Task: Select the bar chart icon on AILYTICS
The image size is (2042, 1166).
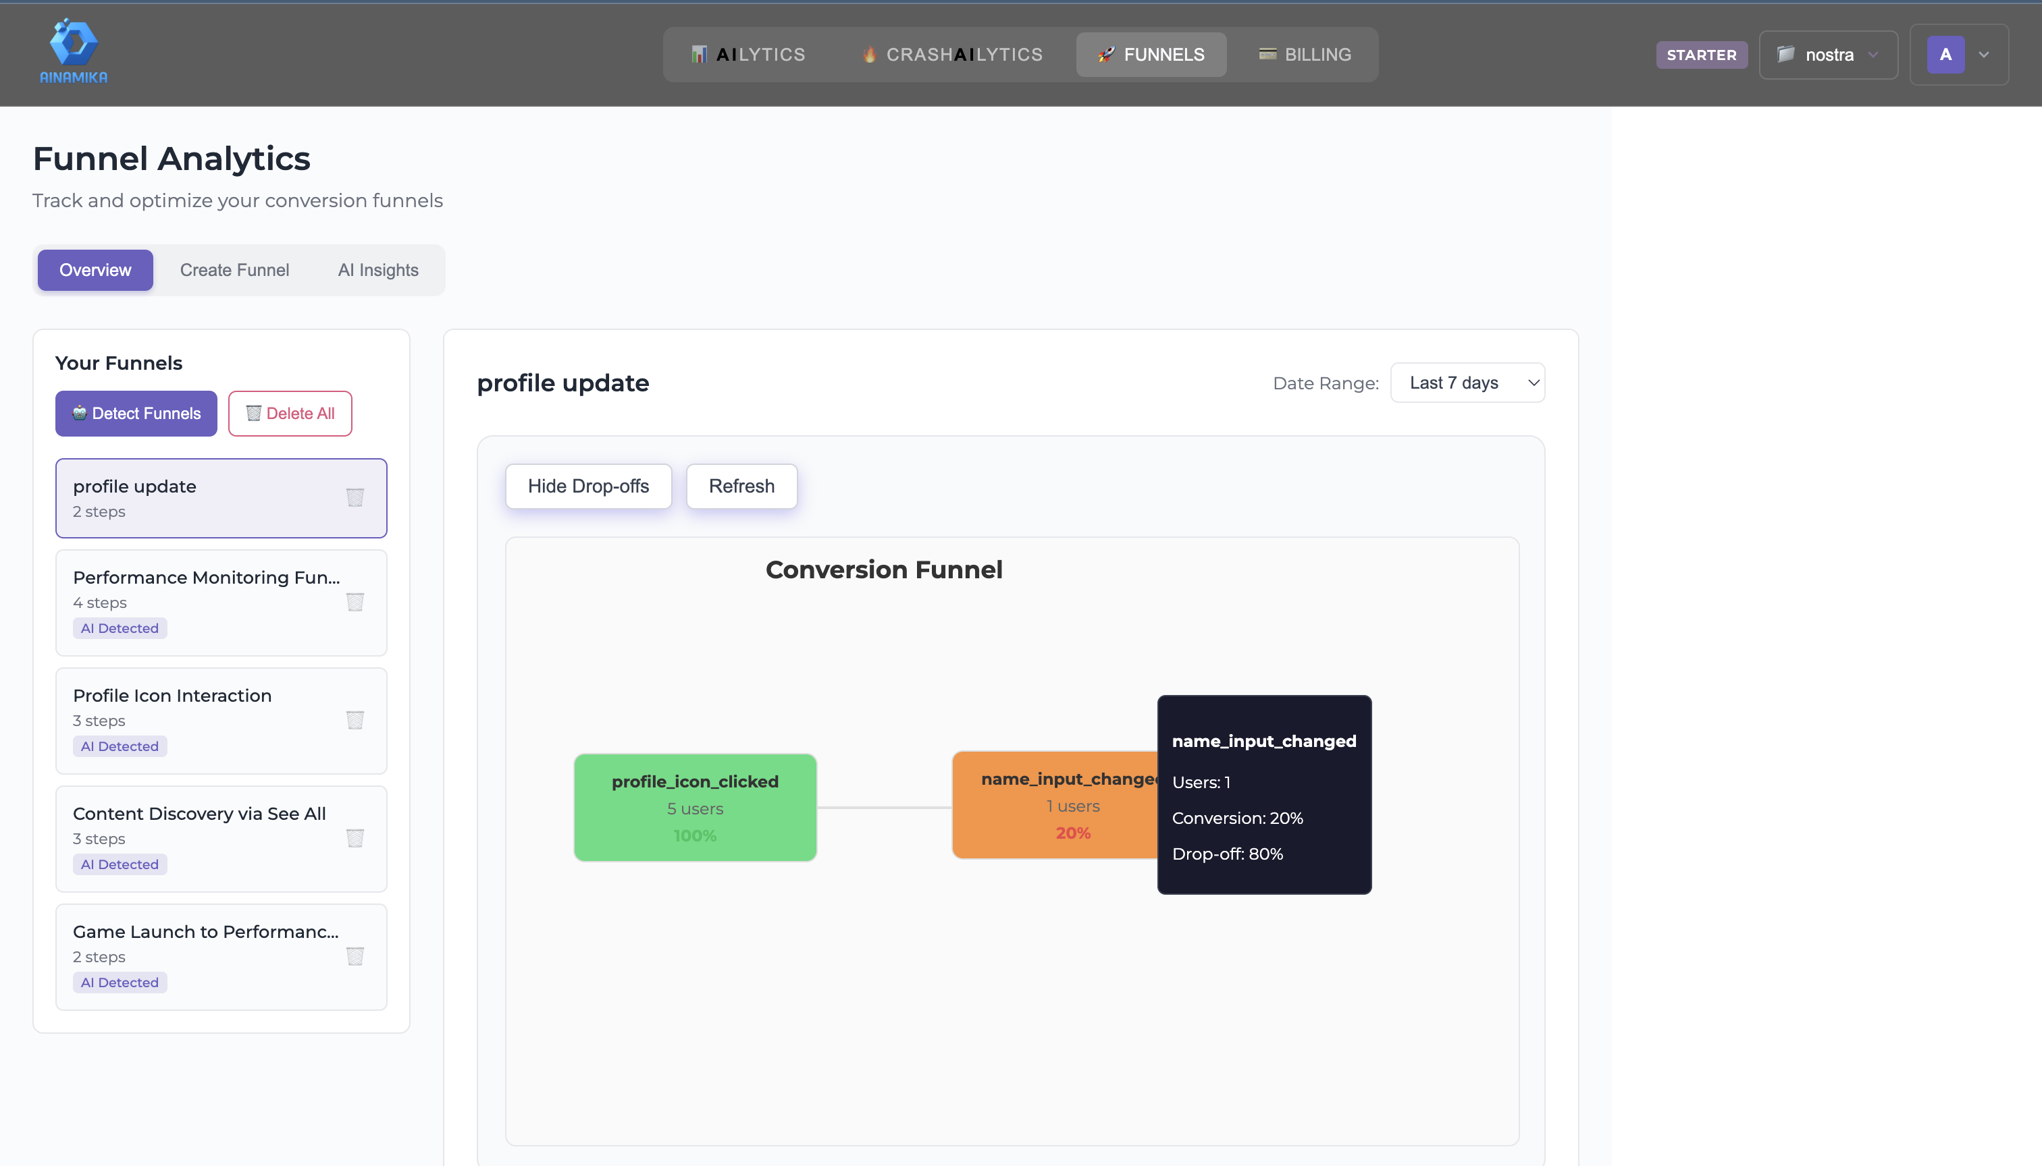Action: (x=701, y=54)
